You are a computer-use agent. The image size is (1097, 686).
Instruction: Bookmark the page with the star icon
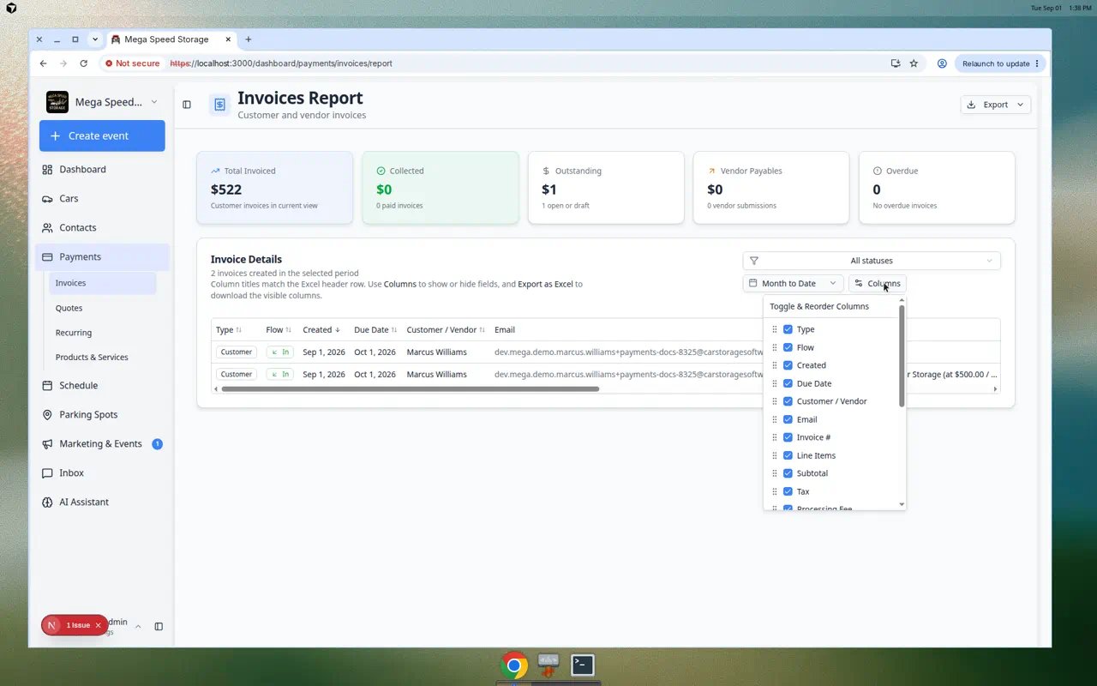pos(914,63)
